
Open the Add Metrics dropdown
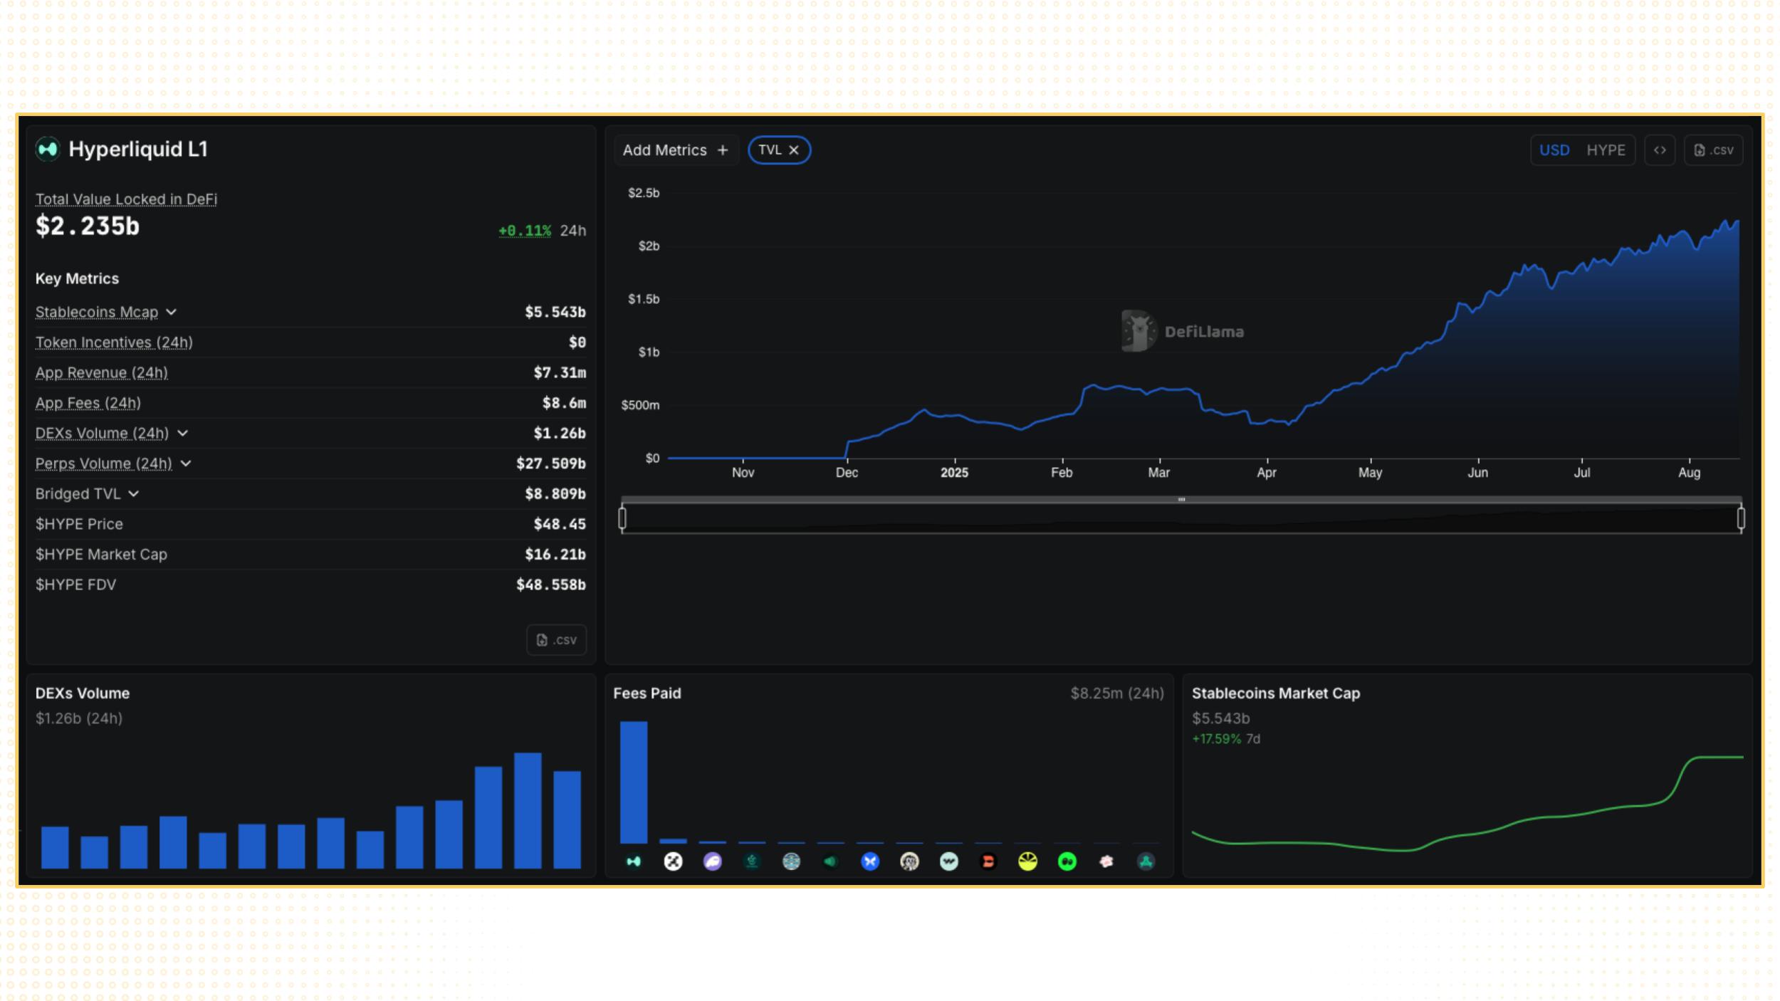[x=676, y=150]
